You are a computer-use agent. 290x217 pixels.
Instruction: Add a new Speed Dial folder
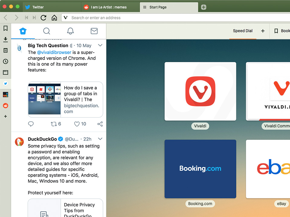(263, 31)
